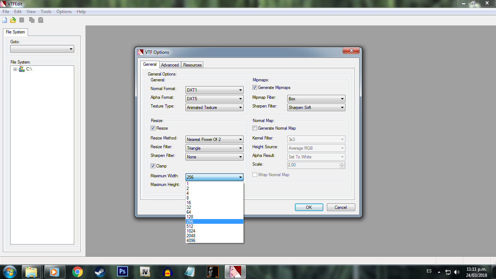Open the File menu
Screen dimensions: 496x279
[x=6, y=12]
